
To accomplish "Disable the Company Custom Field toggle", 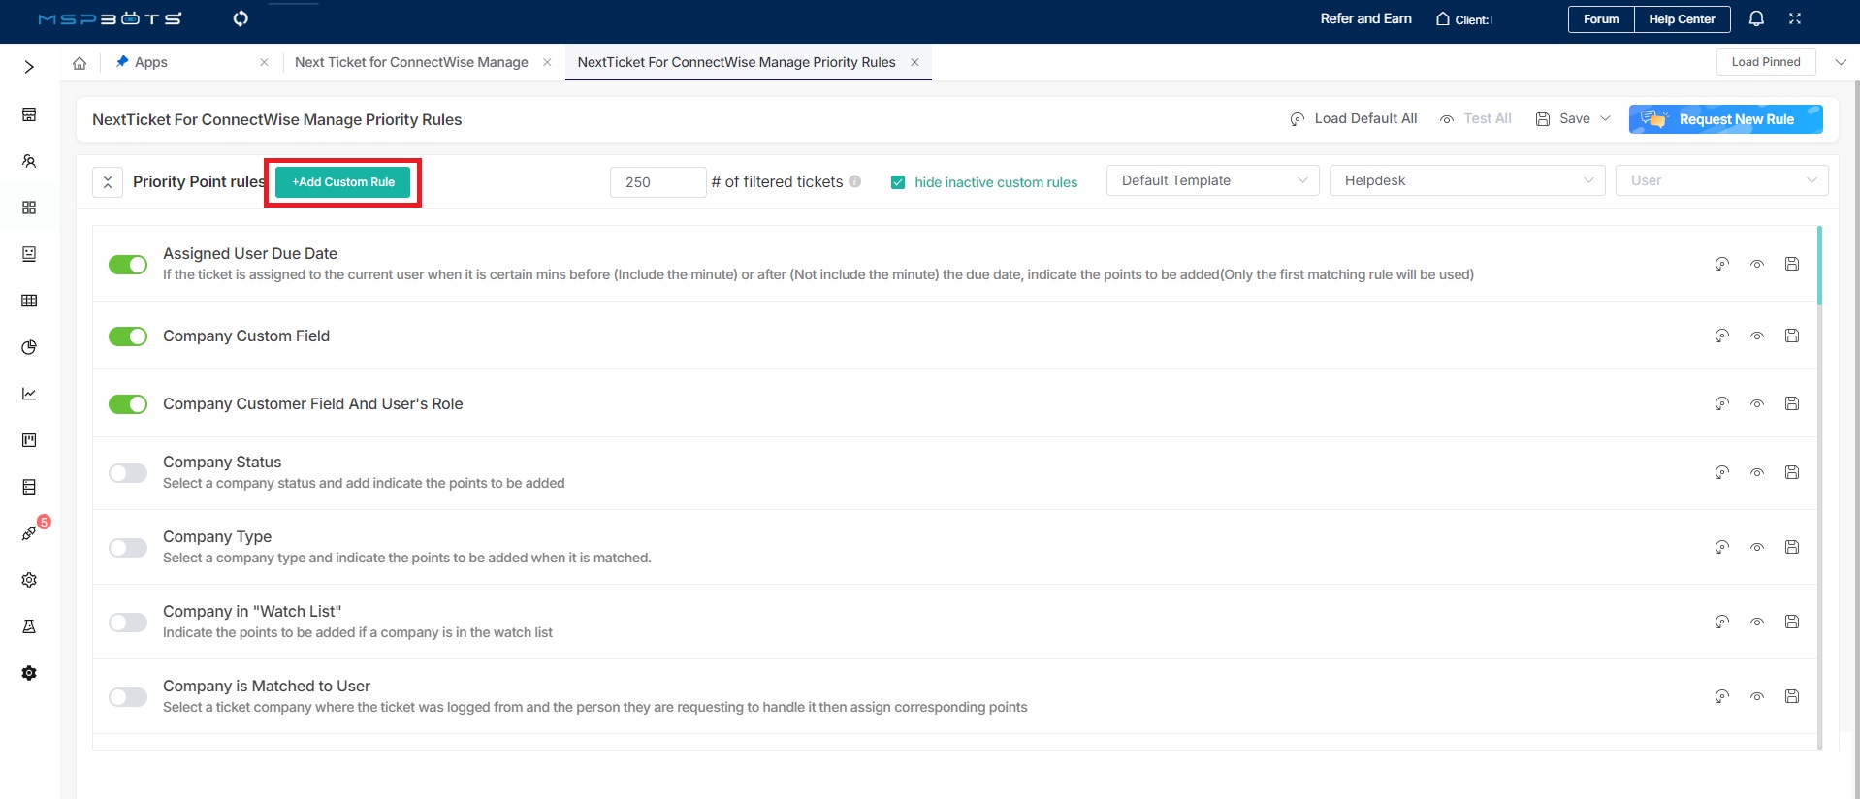I will coord(128,336).
